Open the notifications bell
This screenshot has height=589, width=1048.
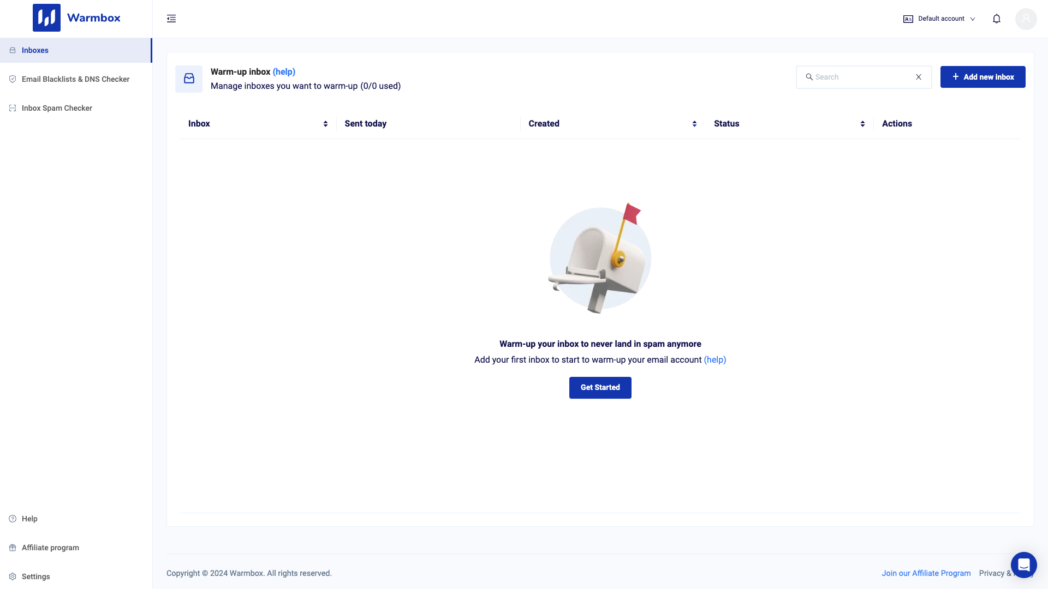[996, 19]
